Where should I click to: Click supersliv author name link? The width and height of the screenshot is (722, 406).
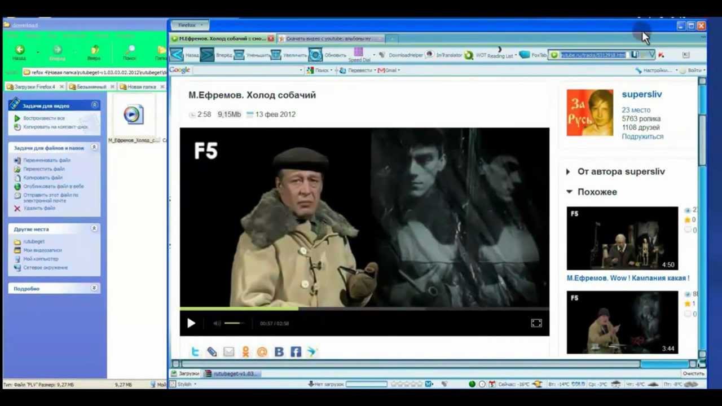pos(642,94)
